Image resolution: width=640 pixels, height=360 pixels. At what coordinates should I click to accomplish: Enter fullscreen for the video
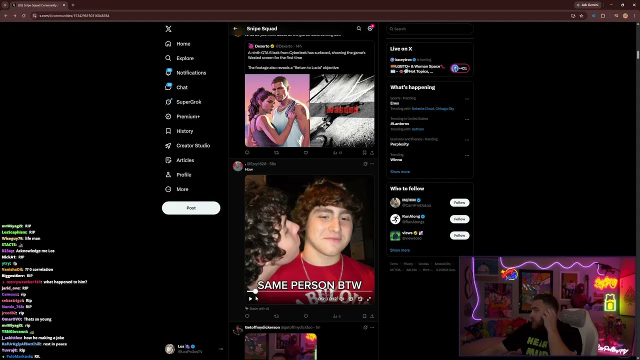[369, 299]
